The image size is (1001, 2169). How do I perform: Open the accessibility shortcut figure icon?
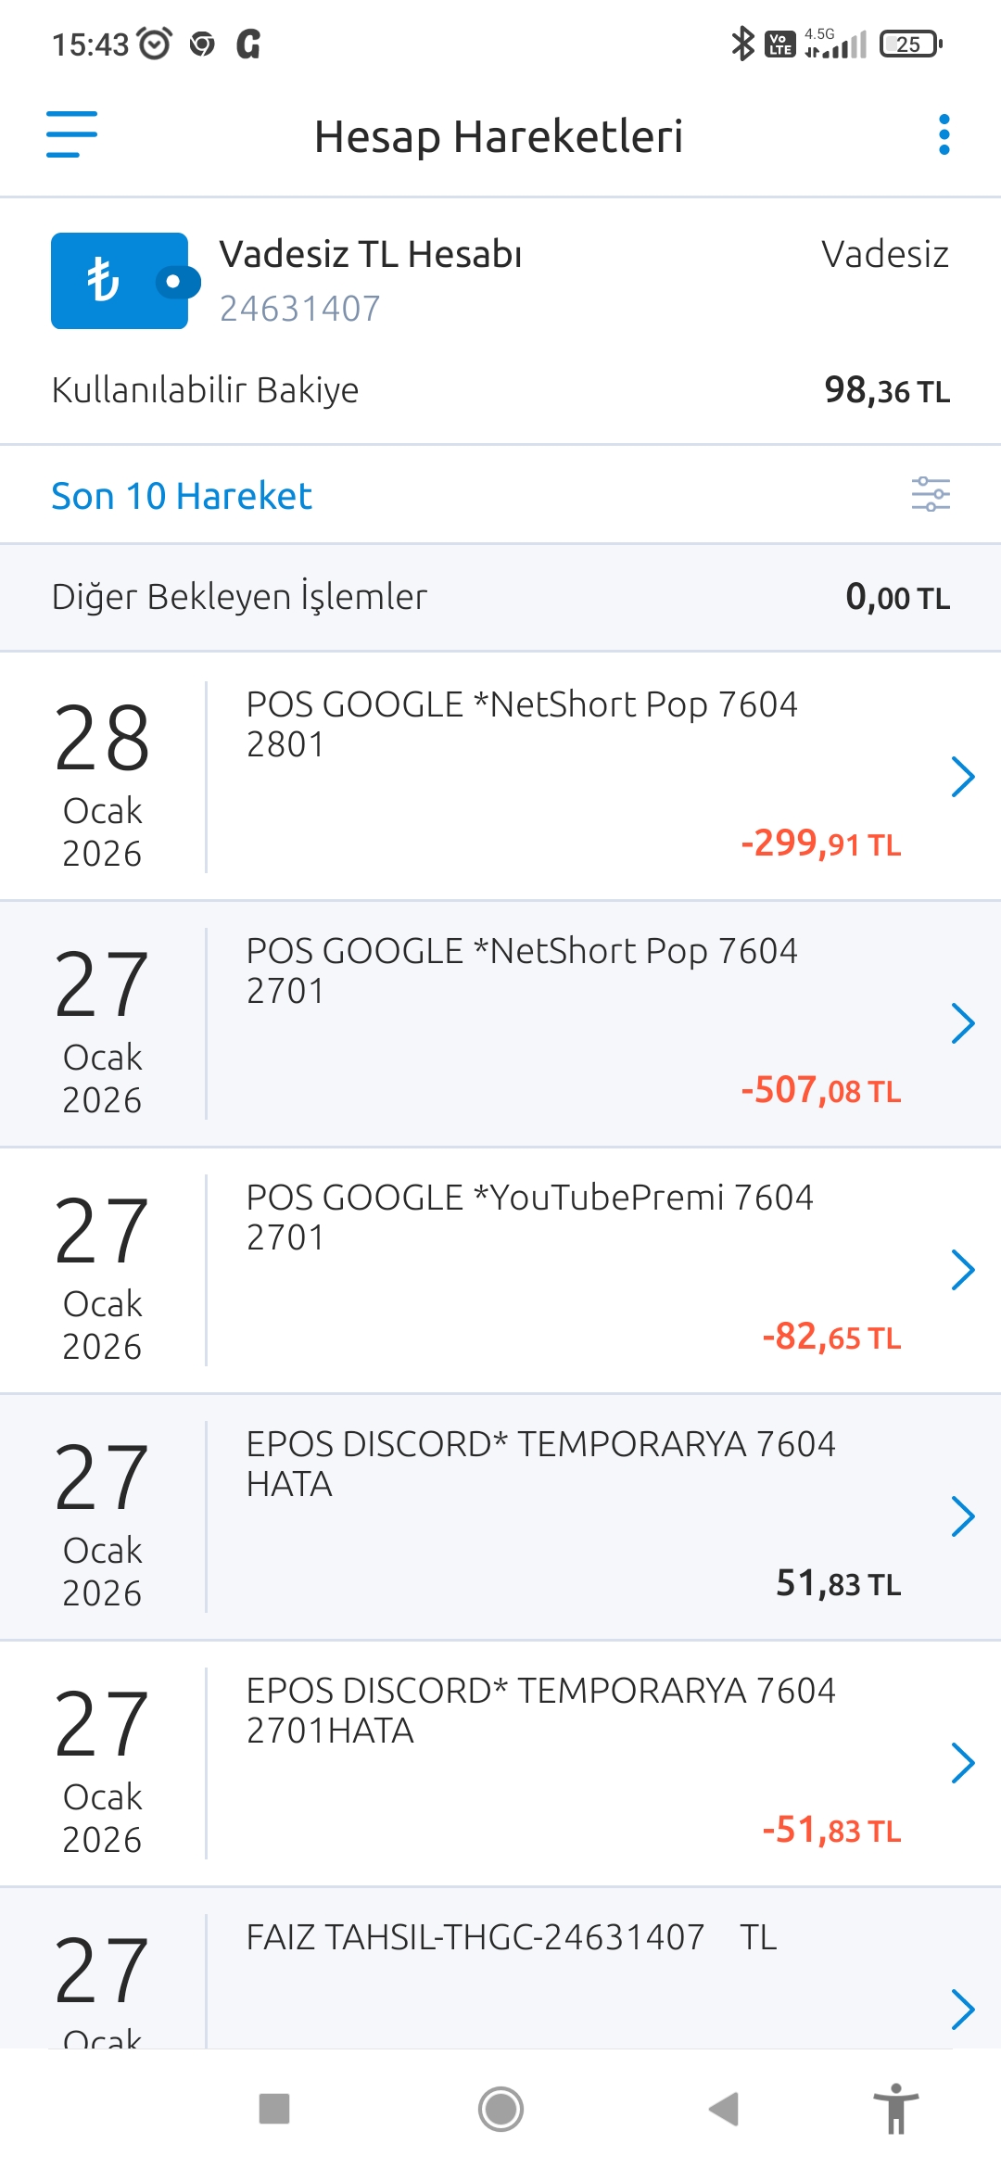pos(895,2109)
